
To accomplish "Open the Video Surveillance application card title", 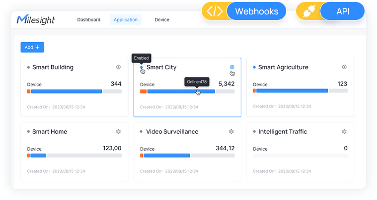I will [x=172, y=132].
